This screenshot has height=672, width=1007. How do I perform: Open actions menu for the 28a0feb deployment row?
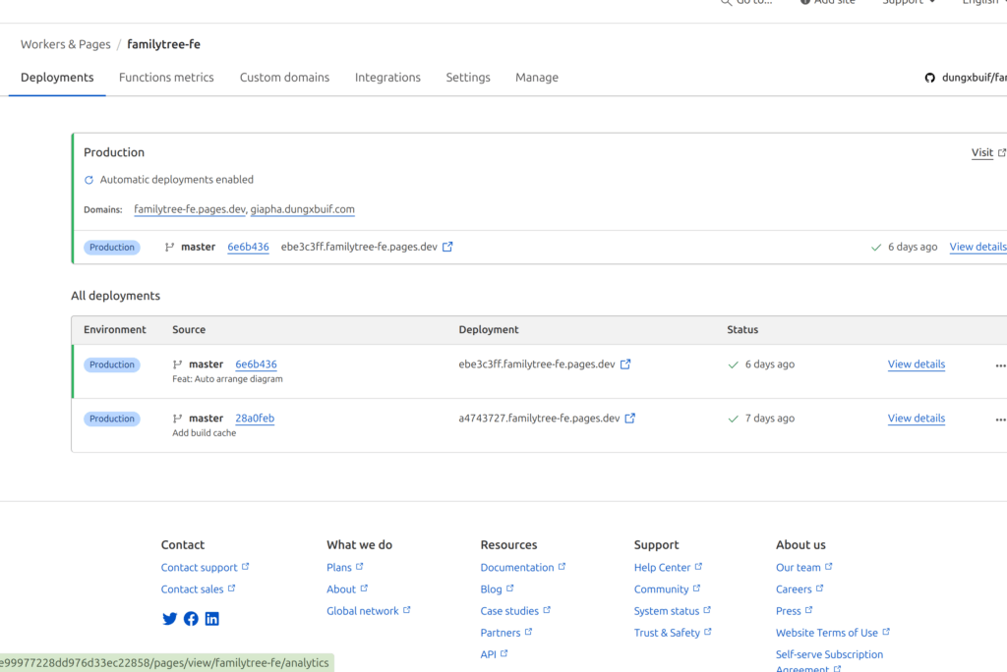pyautogui.click(x=1000, y=420)
